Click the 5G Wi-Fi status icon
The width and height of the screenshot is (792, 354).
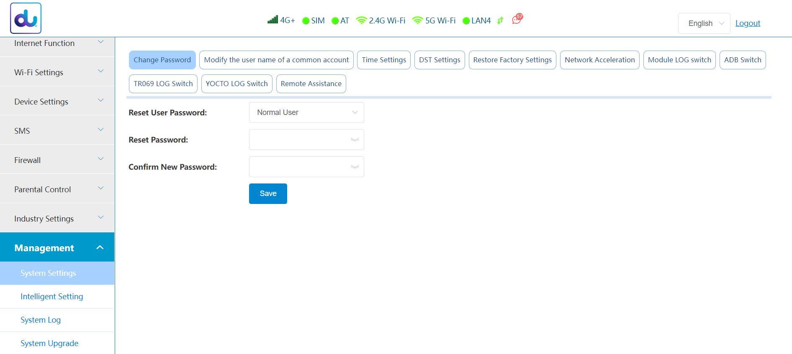[x=417, y=20]
